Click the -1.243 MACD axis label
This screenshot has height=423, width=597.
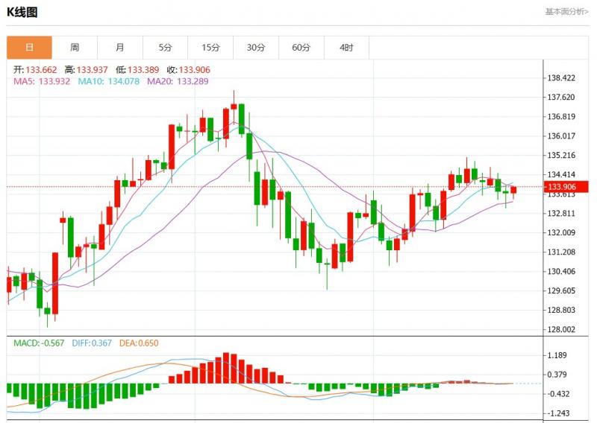(x=557, y=413)
